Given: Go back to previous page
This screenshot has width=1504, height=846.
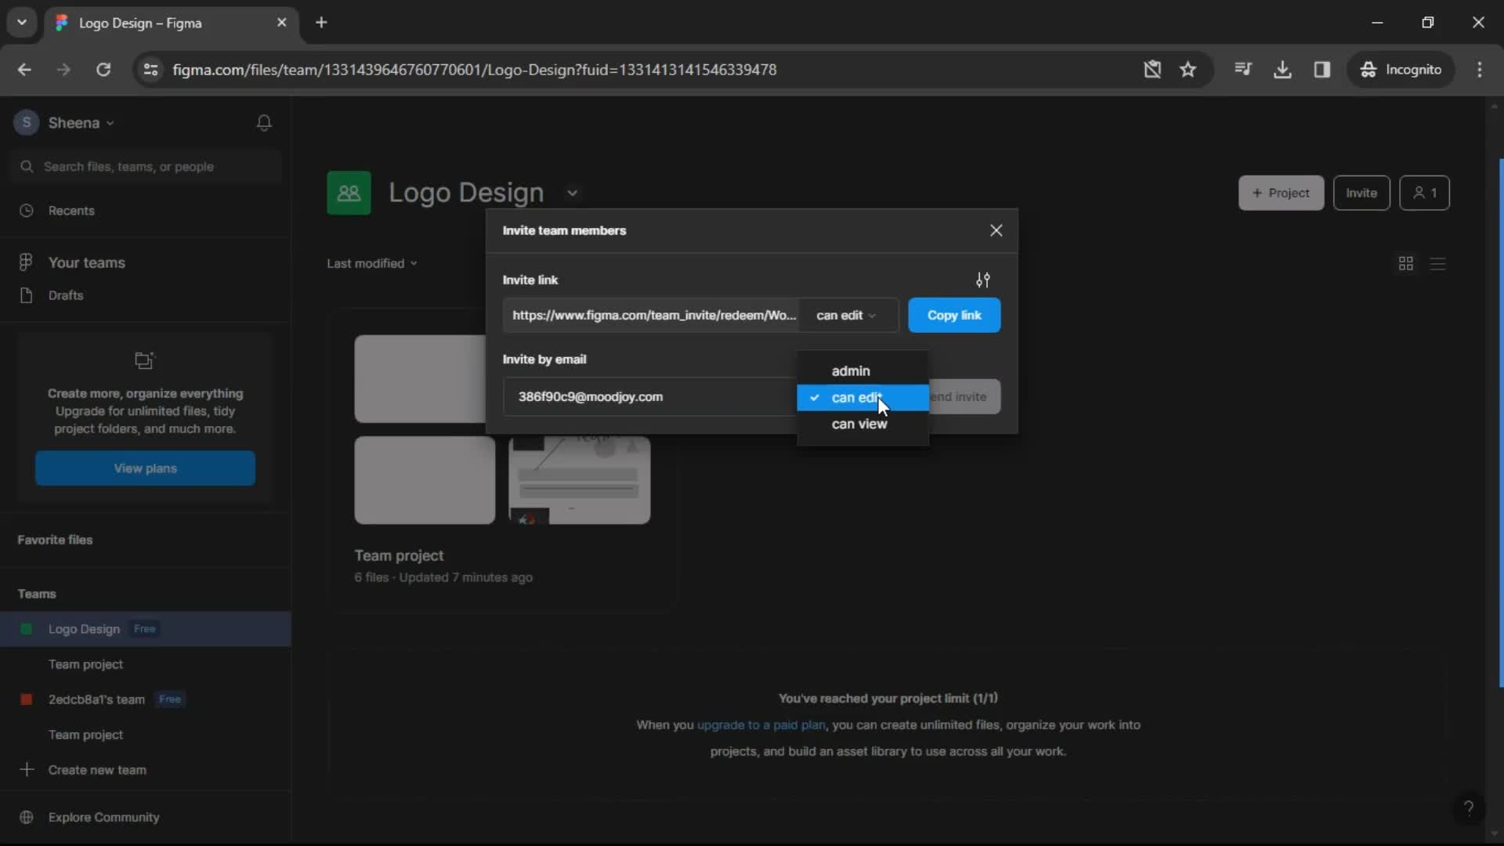Looking at the screenshot, I should point(24,70).
